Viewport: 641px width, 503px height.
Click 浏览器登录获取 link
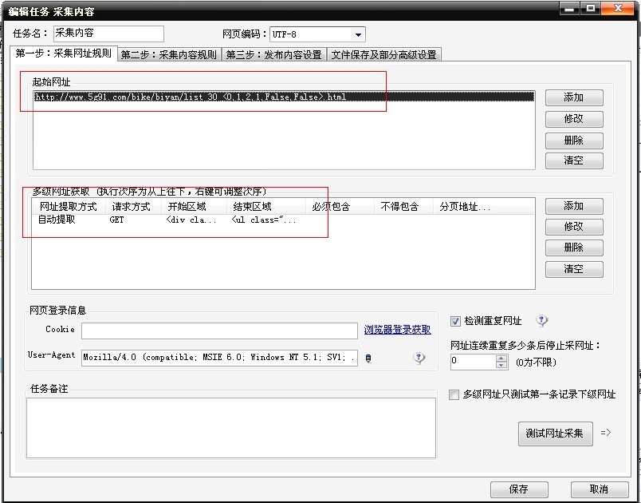[397, 330]
